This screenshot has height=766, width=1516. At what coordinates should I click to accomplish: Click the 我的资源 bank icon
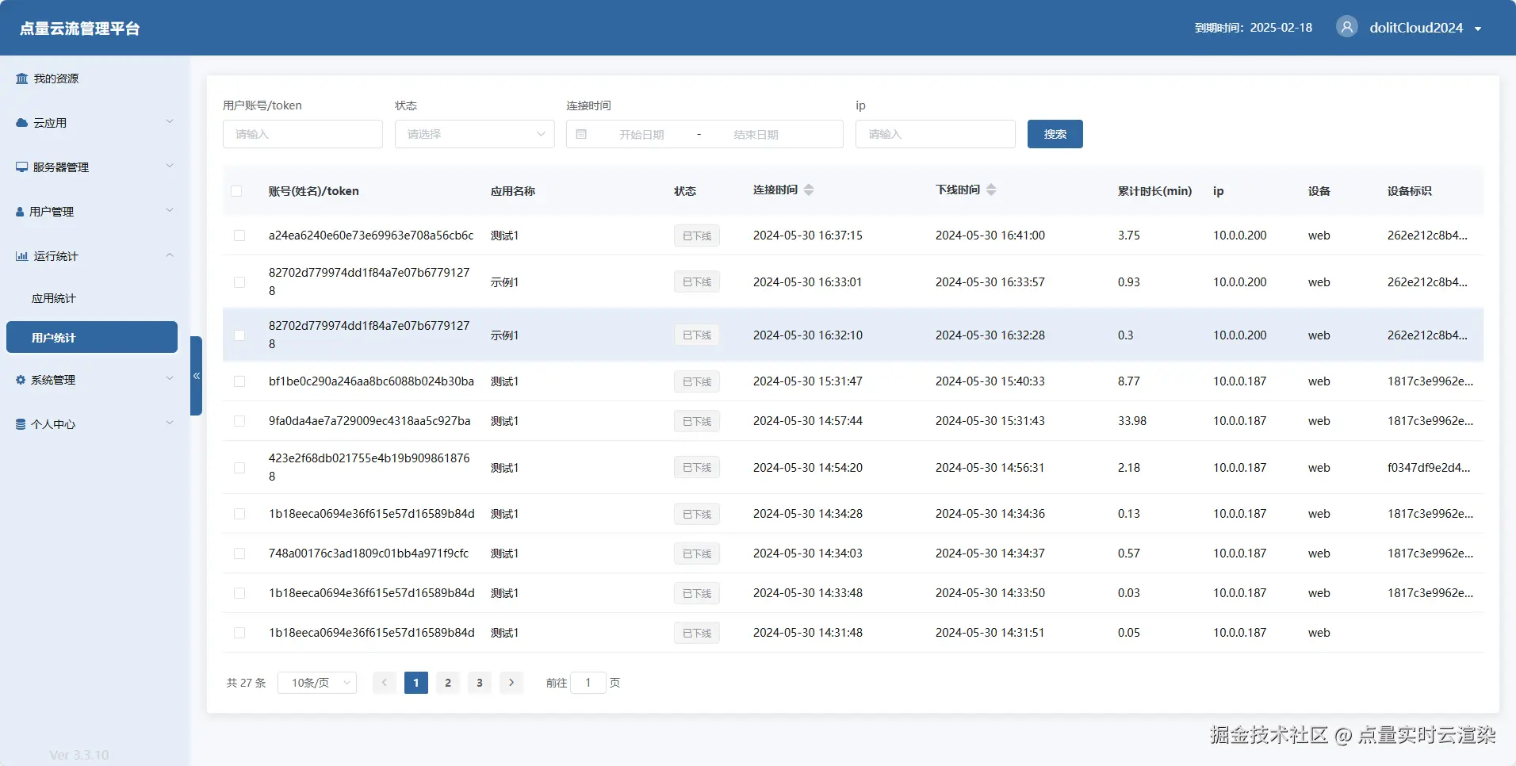tap(22, 79)
